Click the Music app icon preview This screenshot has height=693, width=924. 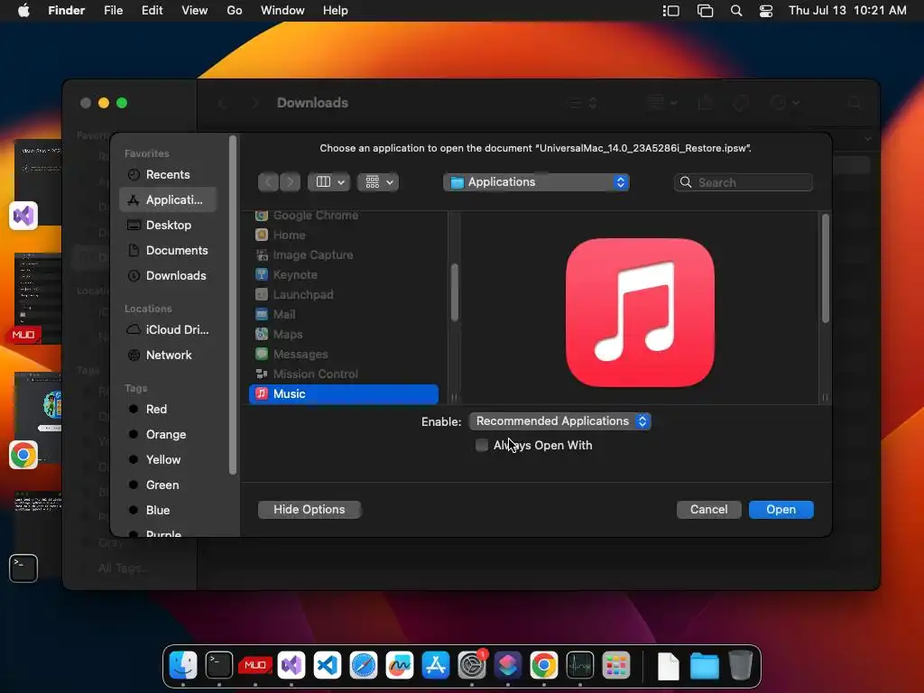(640, 312)
